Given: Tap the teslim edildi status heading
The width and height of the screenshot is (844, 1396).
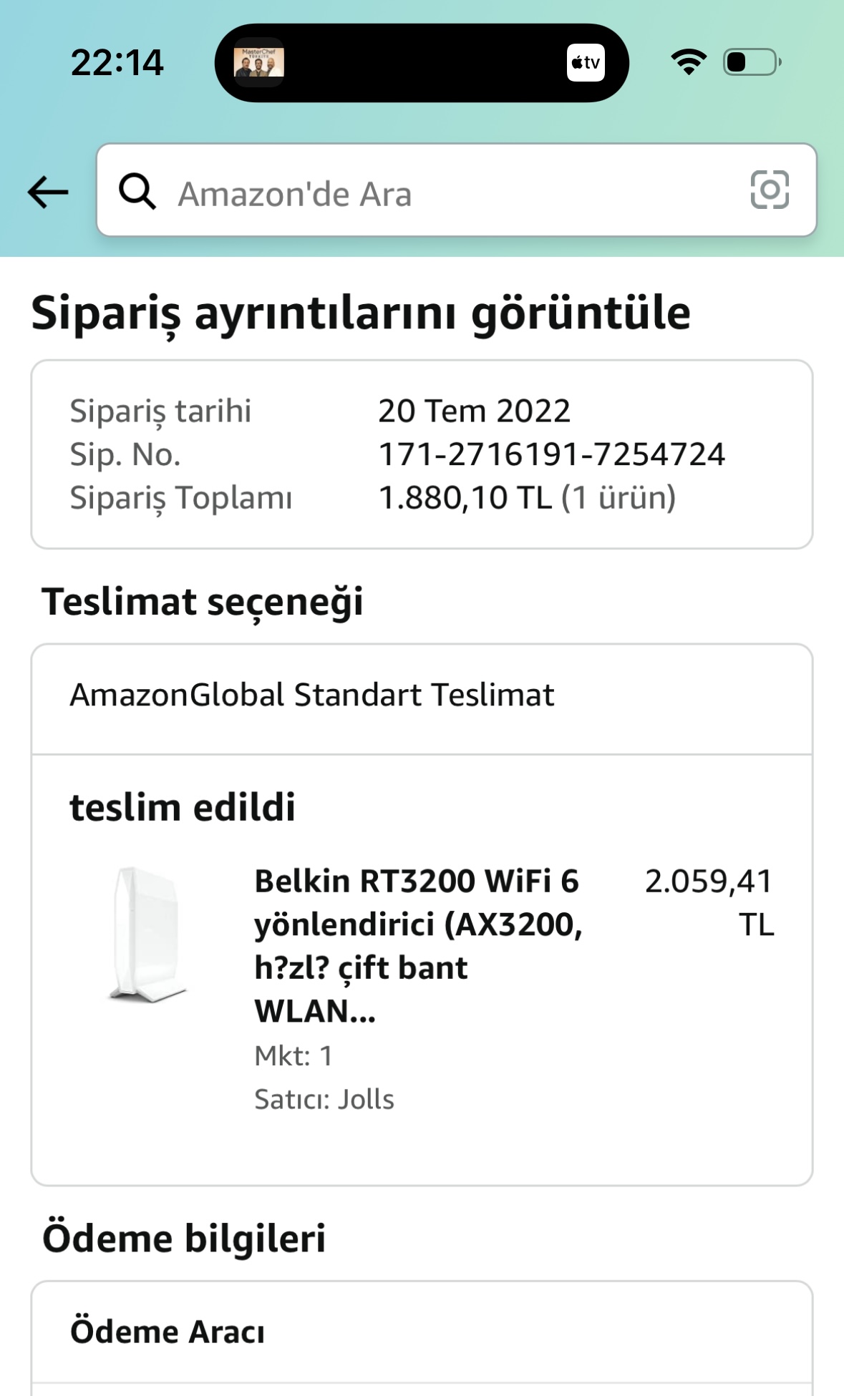Looking at the screenshot, I should [183, 808].
